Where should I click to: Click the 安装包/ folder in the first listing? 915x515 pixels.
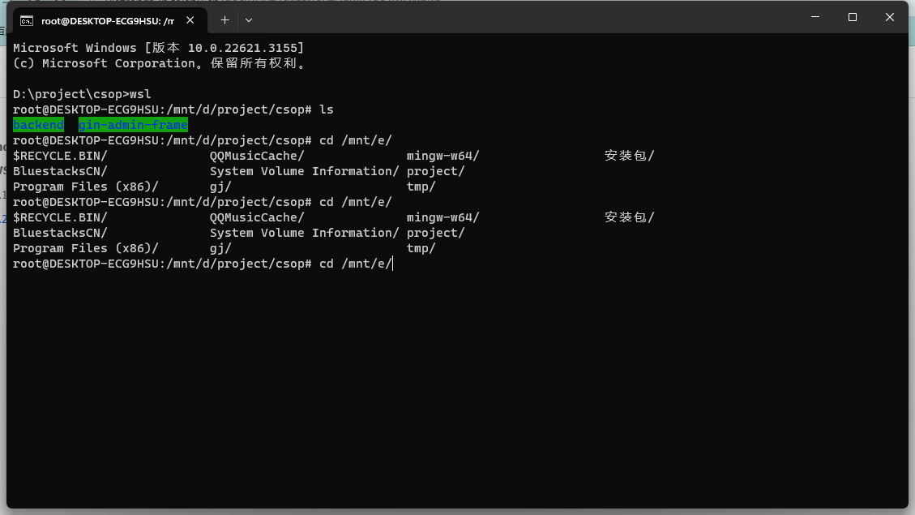630,156
